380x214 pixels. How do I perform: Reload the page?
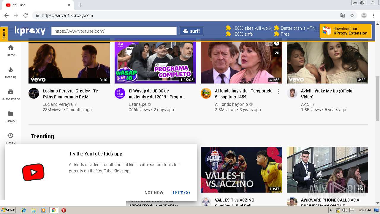tap(26, 15)
